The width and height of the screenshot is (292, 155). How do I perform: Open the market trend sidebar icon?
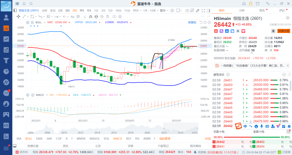tap(6, 39)
